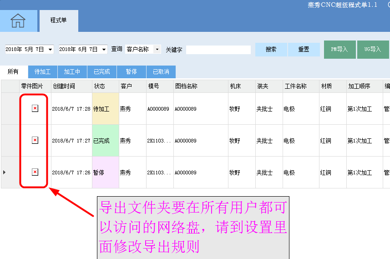Click the PM导入 button
This screenshot has height=259, width=390.
pyautogui.click(x=339, y=50)
